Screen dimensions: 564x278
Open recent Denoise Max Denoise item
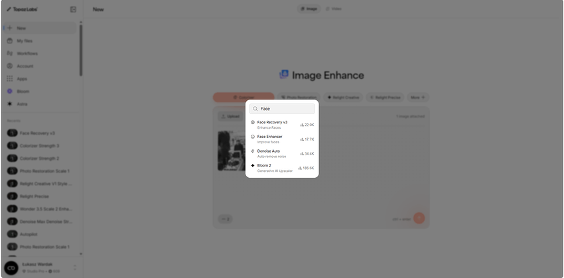40,222
